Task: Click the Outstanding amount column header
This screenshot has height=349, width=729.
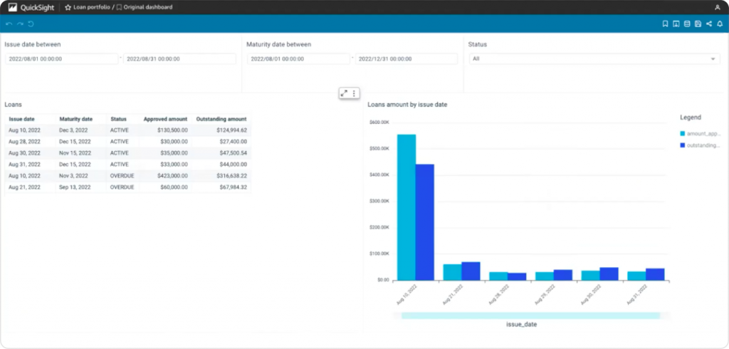Action: 221,119
